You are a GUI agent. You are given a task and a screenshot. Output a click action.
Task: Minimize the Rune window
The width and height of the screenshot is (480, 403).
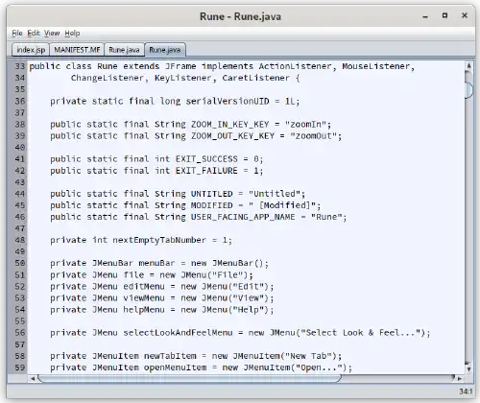click(425, 16)
